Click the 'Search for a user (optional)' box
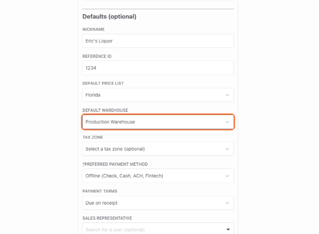The height and width of the screenshot is (234, 319). click(x=158, y=229)
